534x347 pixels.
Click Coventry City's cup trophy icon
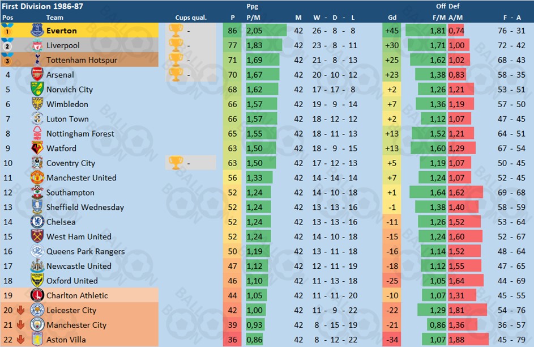(x=176, y=163)
